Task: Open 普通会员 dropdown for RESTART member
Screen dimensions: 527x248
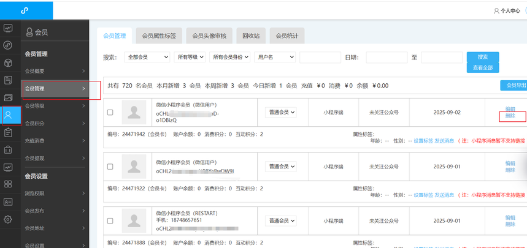Action: point(280,221)
